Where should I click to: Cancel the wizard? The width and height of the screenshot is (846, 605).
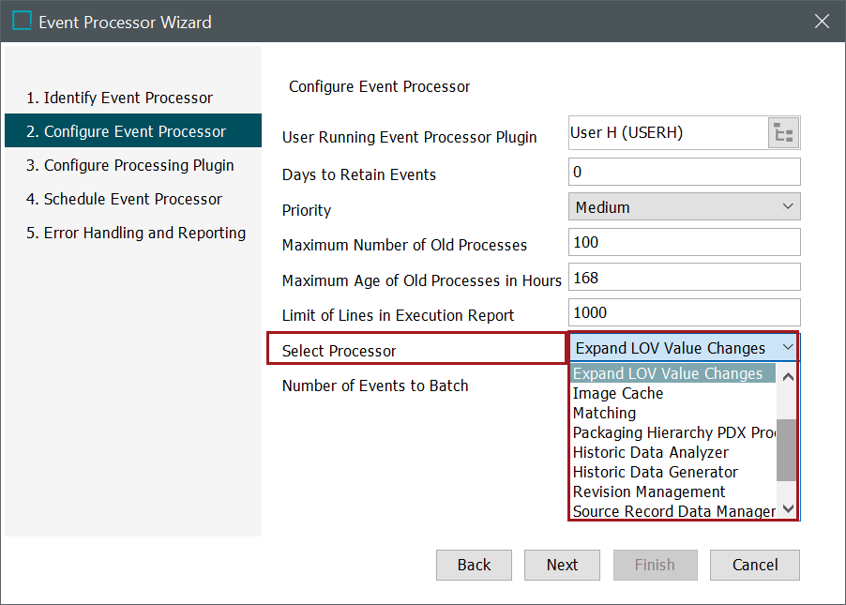pos(754,565)
